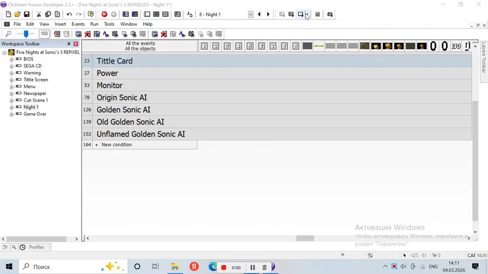Open the File menu
The height and width of the screenshot is (274, 488).
pos(17,24)
